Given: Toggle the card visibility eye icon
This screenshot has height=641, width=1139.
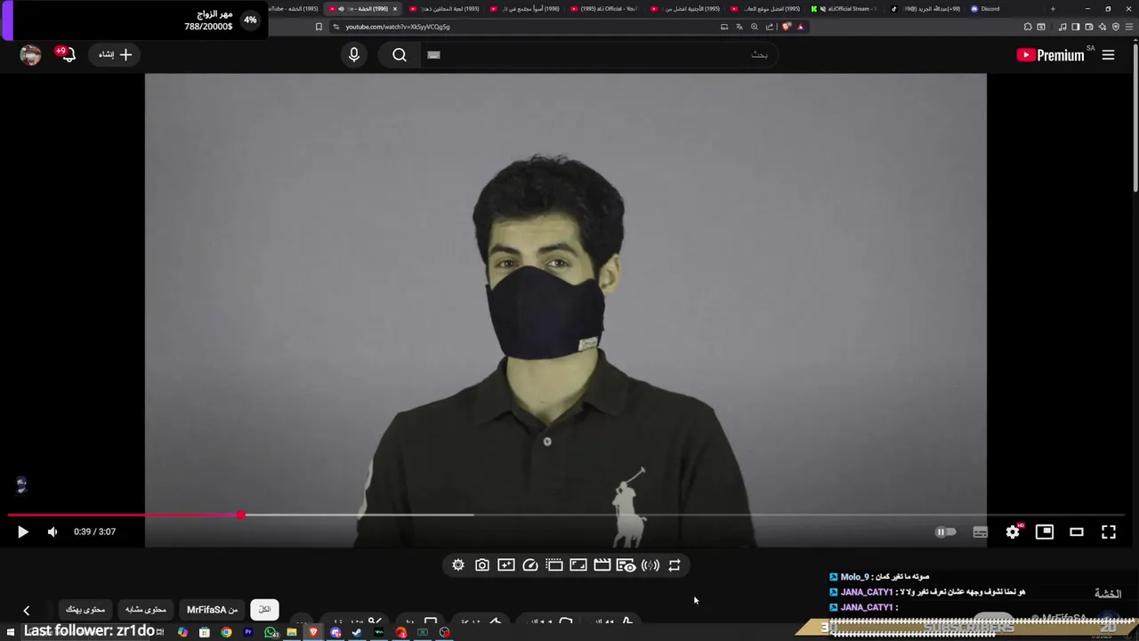Looking at the screenshot, I should point(626,565).
